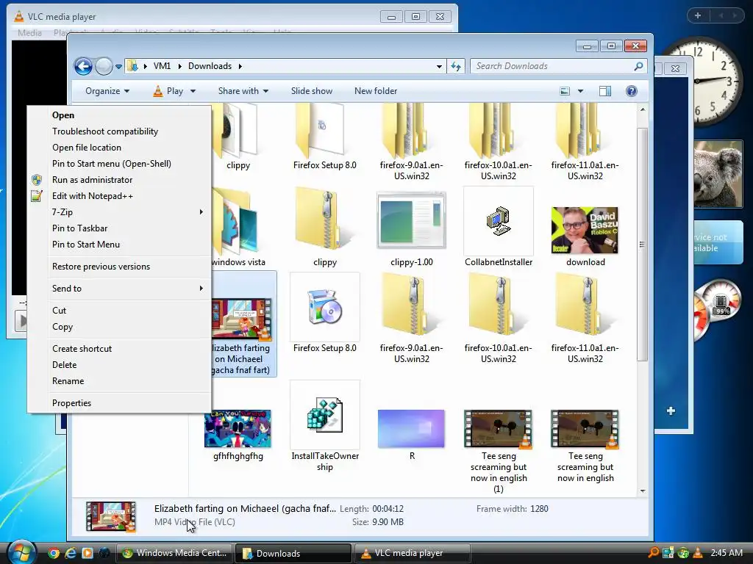The height and width of the screenshot is (564, 753).
Task: Choose Pin to Taskbar
Action: click(x=119, y=228)
